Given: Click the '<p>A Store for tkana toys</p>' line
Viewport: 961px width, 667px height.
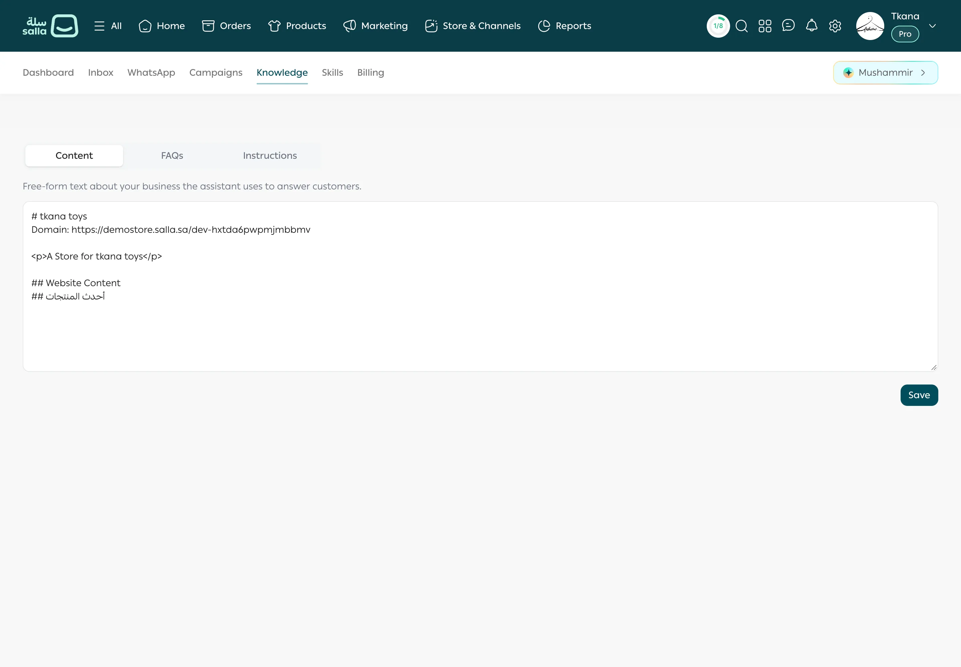Looking at the screenshot, I should coord(97,256).
